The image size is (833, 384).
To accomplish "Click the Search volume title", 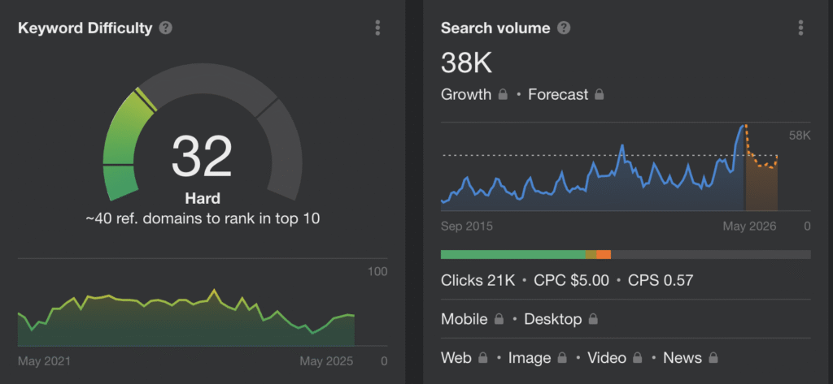I will [495, 28].
